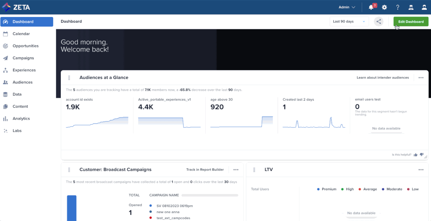Toggle the Average series in LTV legend
The height and width of the screenshot is (221, 431).
[368, 189]
